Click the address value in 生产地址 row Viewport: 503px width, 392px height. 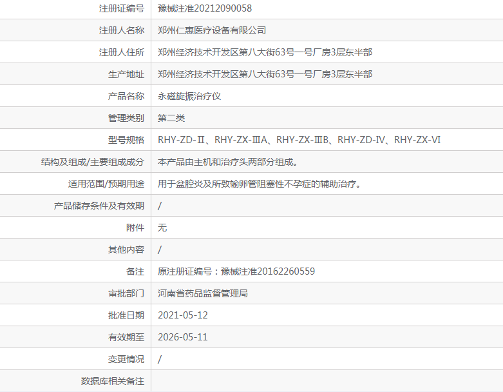coord(265,74)
